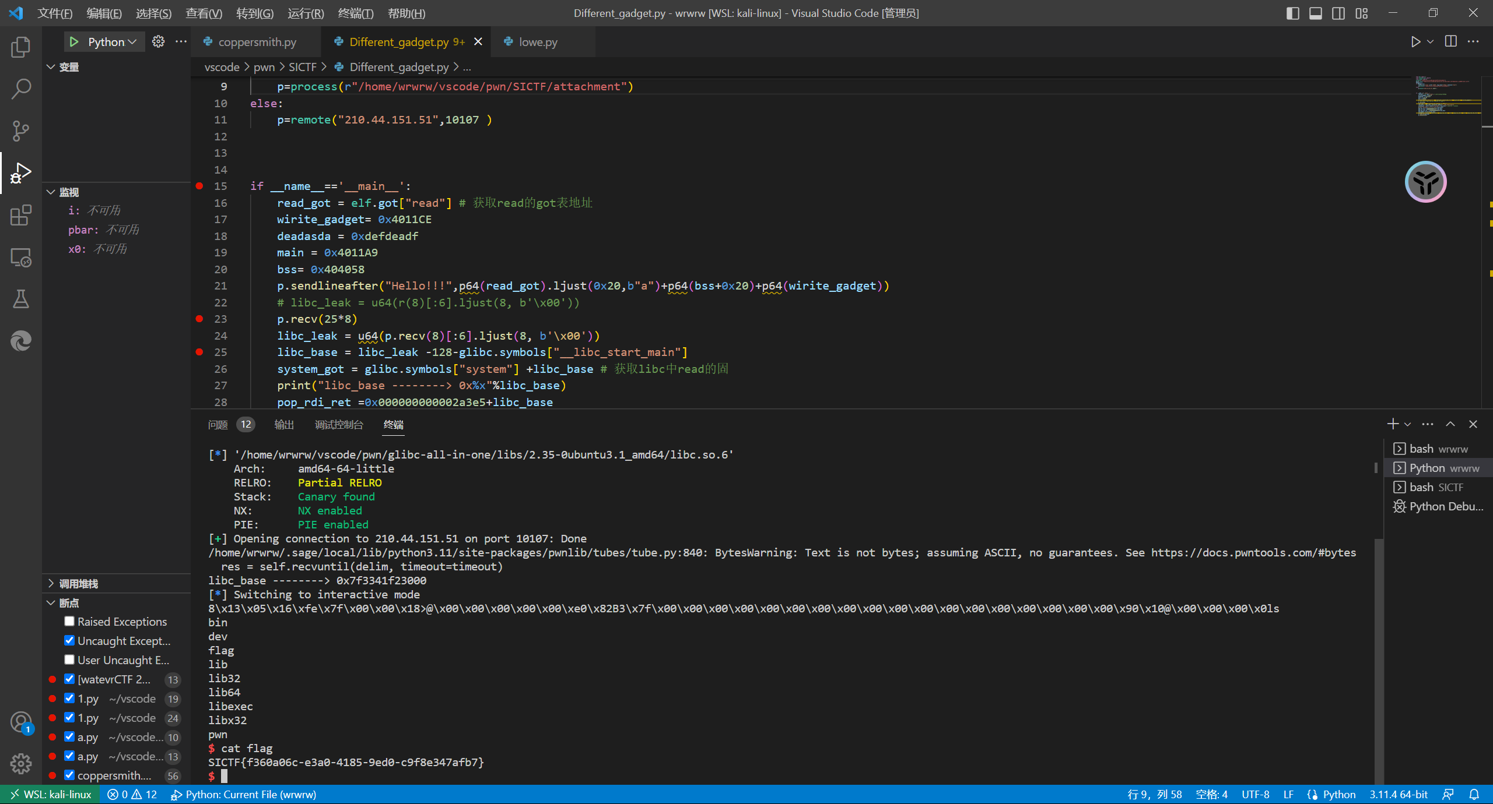Click WSL: kali-linux remote indicator

point(50,794)
